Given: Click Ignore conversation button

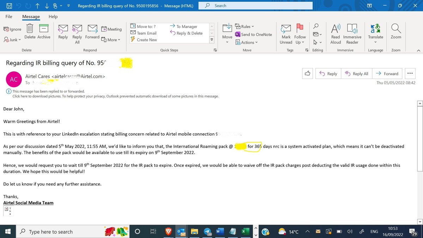Looking at the screenshot, I should pyautogui.click(x=12, y=29).
